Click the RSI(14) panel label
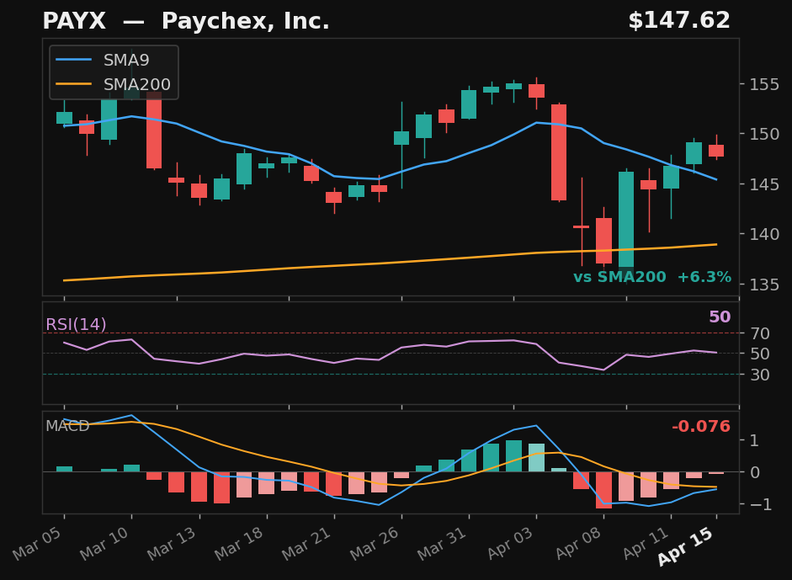The width and height of the screenshot is (792, 580). tap(76, 324)
